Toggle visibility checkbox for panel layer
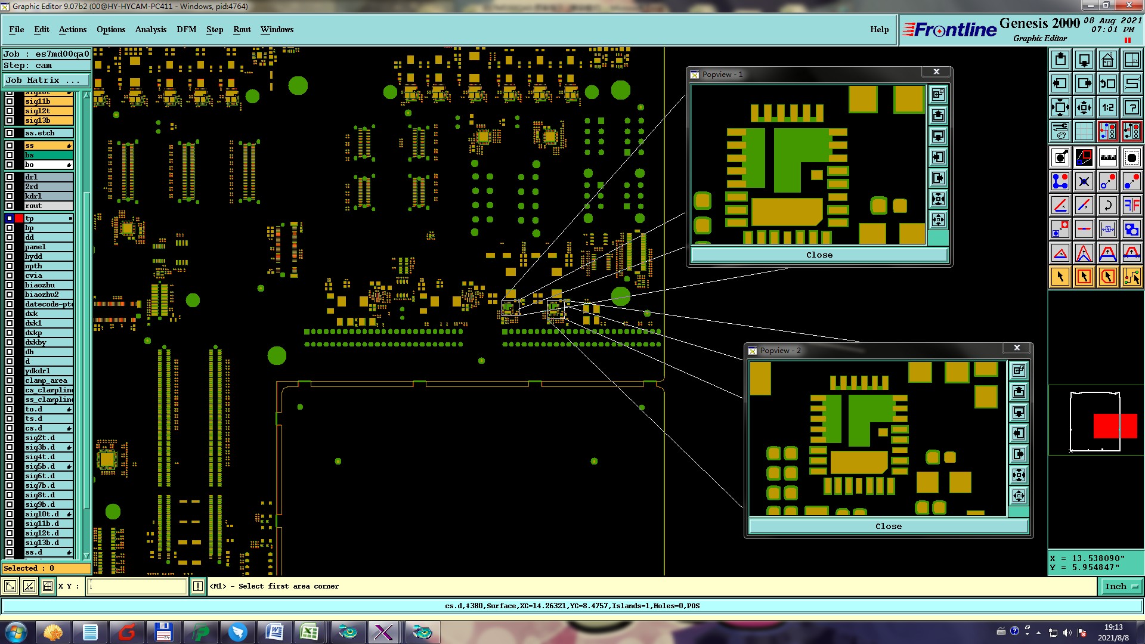1145x644 pixels. pos(10,247)
